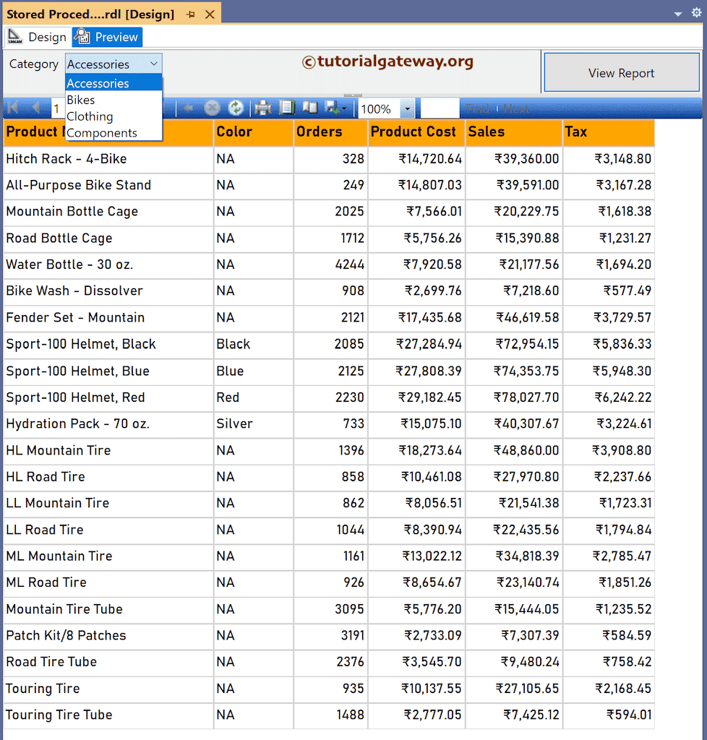This screenshot has width=707, height=740.
Task: Open the page setup dialog
Action: [x=309, y=108]
